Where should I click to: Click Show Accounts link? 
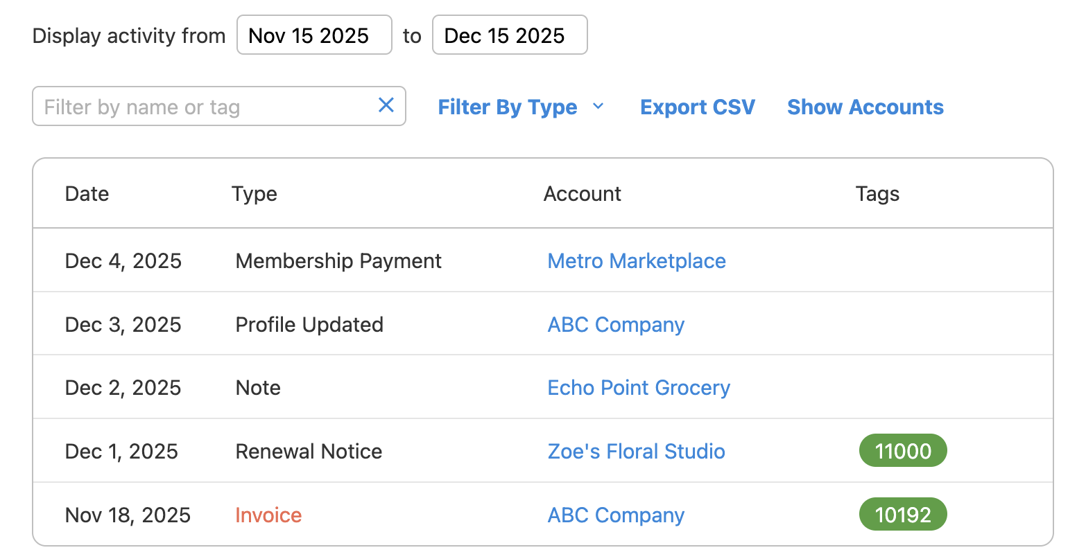pyautogui.click(x=865, y=107)
